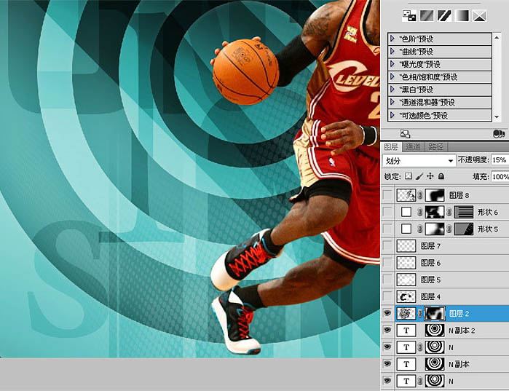This screenshot has height=391, width=509.
Task: Click the panel view switch icon below presets
Action: [x=405, y=134]
